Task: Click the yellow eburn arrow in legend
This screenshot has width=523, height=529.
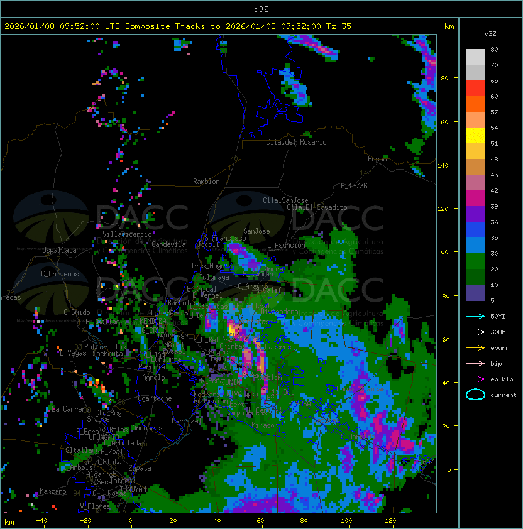Action: [475, 348]
